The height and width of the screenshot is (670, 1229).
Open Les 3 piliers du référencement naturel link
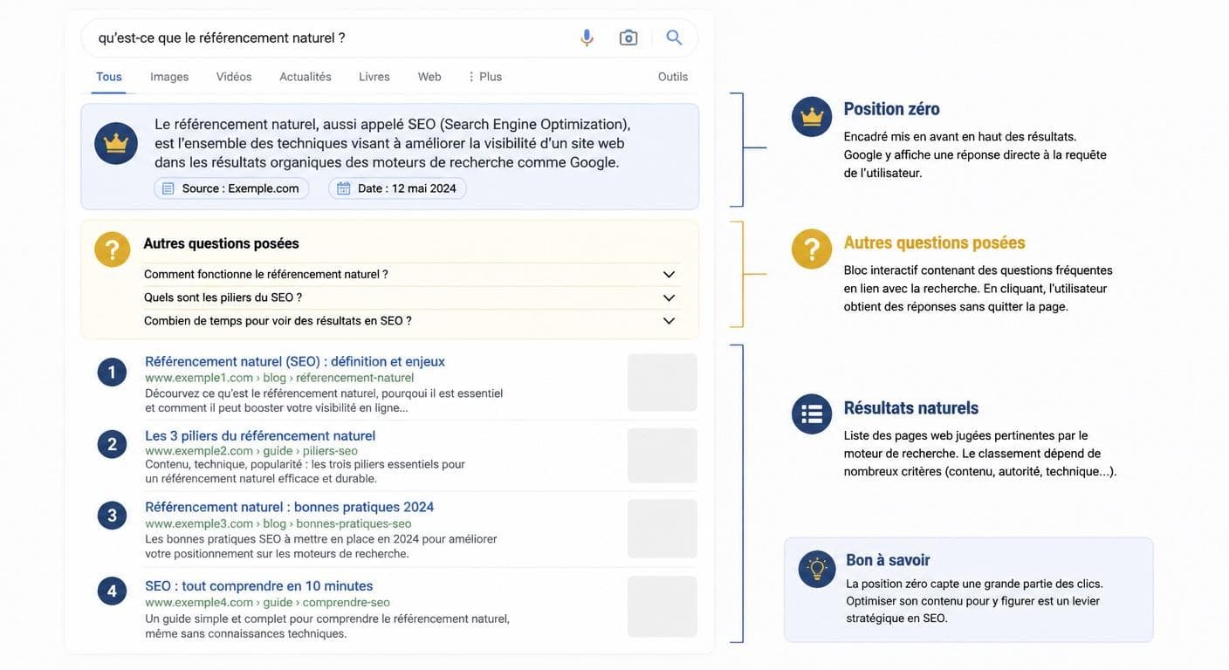(x=260, y=435)
